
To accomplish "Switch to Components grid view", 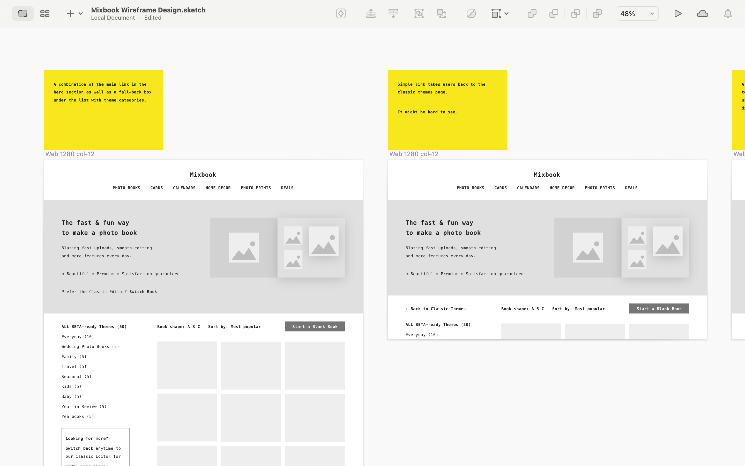I will [x=45, y=13].
